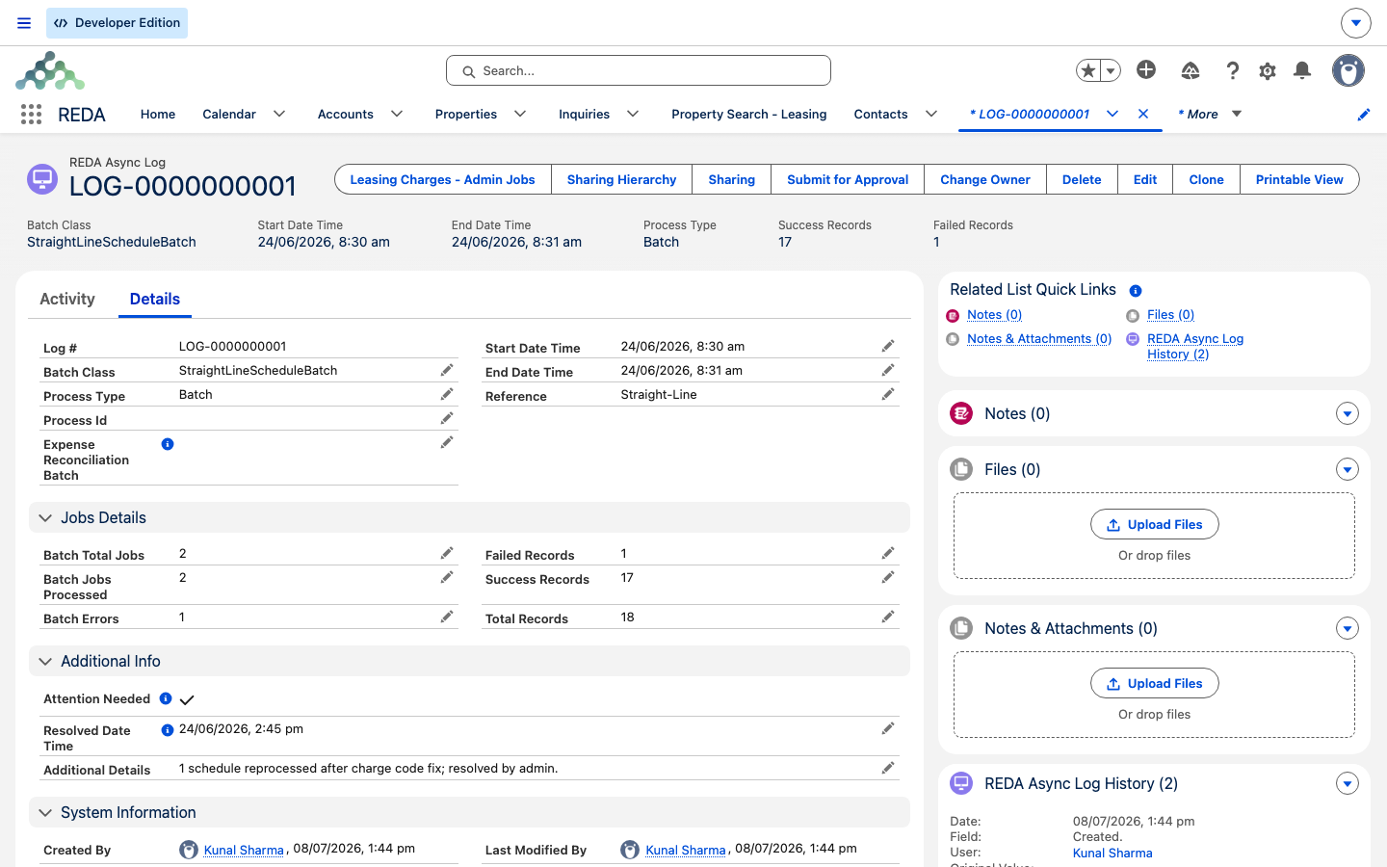Screen dimensions: 1387x867
Task: Edit the Batch Class field pencil
Action: [x=447, y=371]
